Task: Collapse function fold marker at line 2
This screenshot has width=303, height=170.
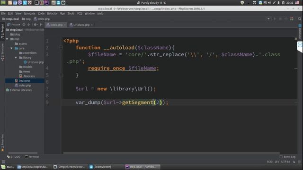Action: tap(61, 47)
